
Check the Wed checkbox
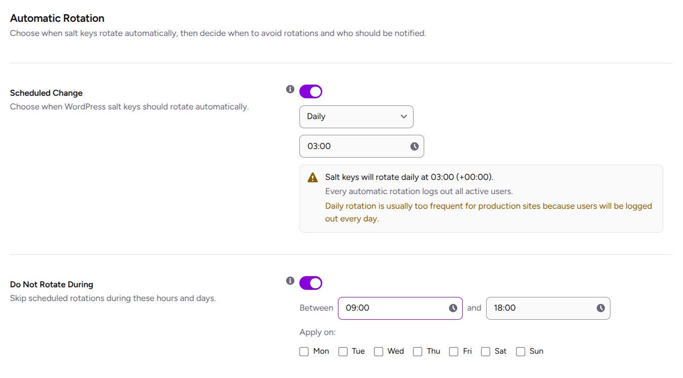pyautogui.click(x=379, y=352)
